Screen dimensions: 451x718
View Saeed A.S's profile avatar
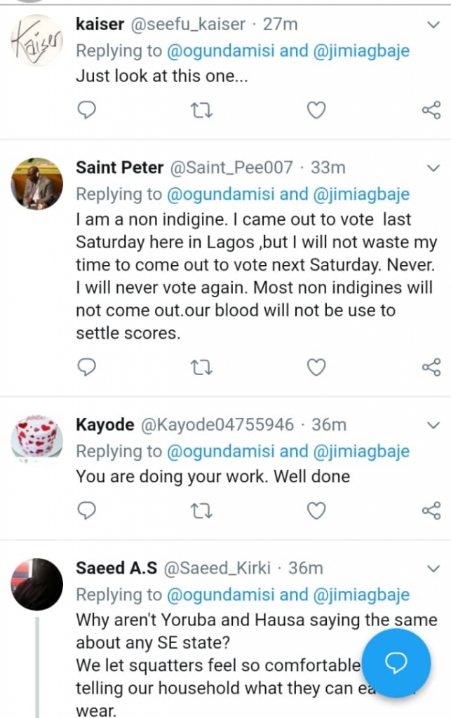37,584
